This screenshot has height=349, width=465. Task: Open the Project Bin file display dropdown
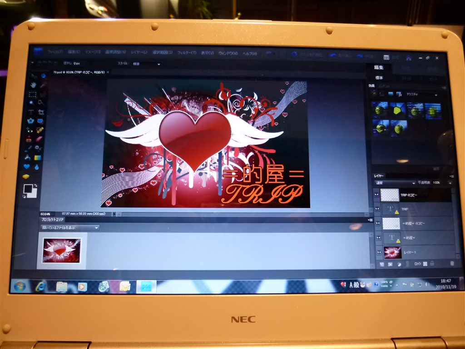(69, 228)
